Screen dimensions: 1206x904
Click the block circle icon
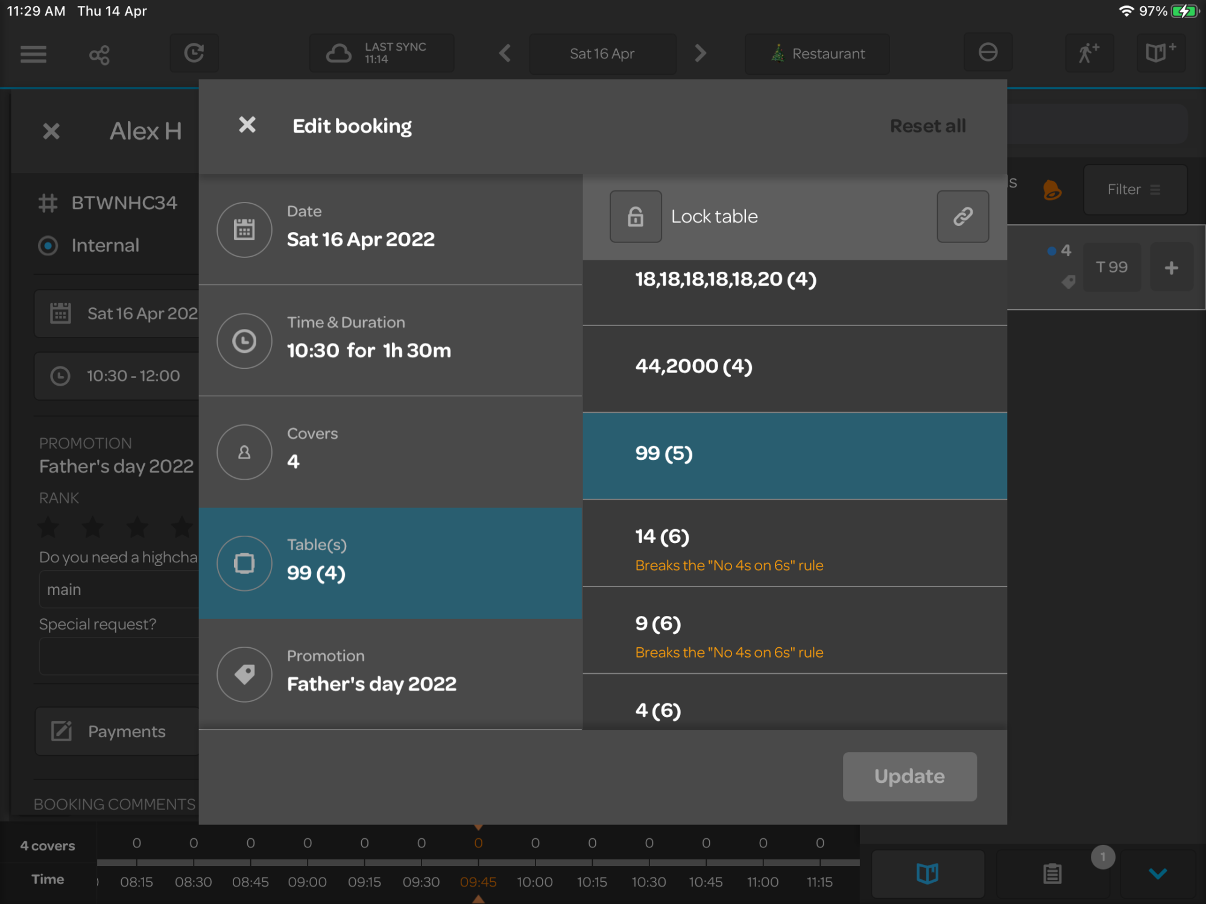(988, 53)
